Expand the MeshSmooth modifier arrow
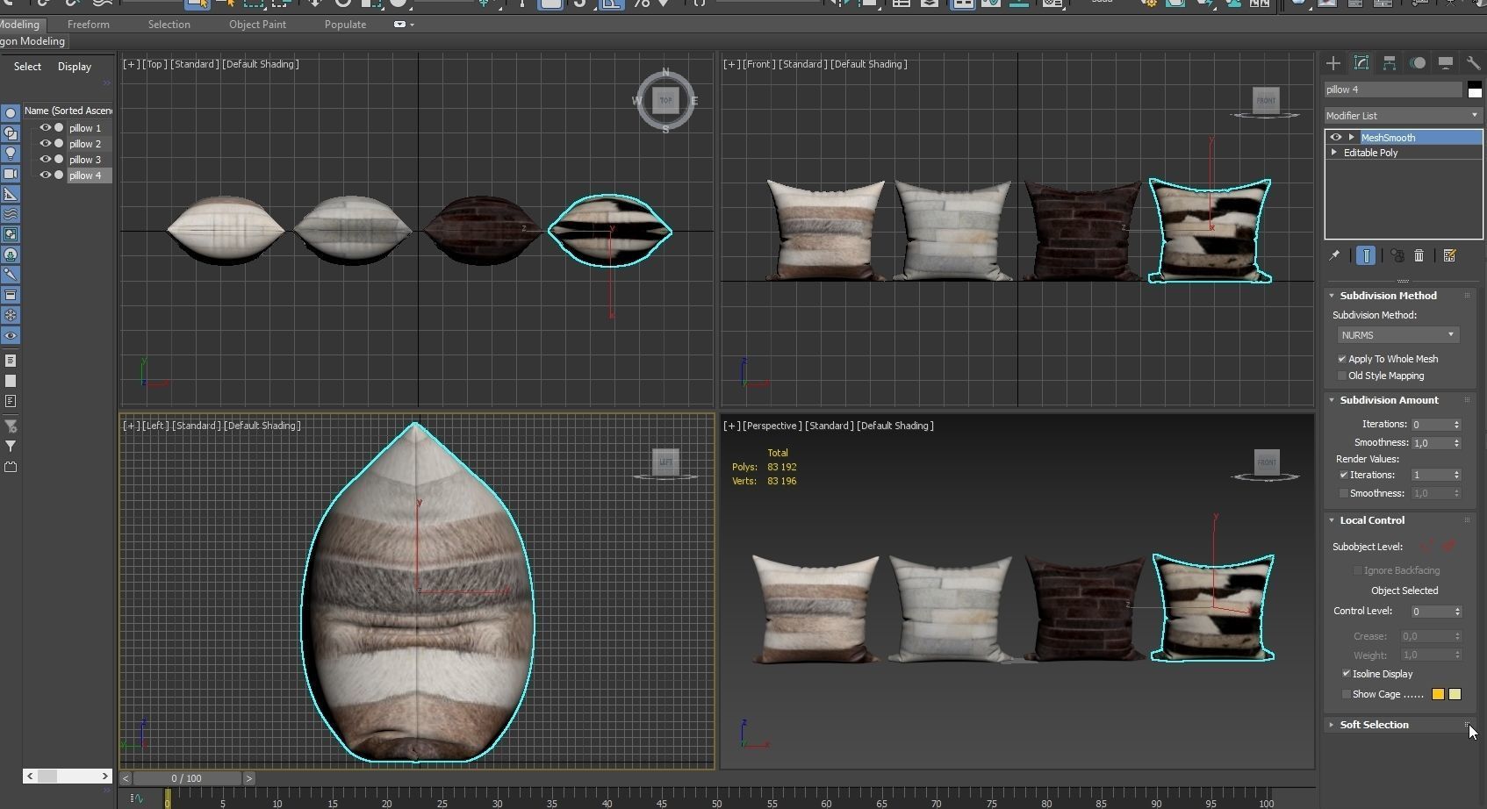 (1352, 138)
